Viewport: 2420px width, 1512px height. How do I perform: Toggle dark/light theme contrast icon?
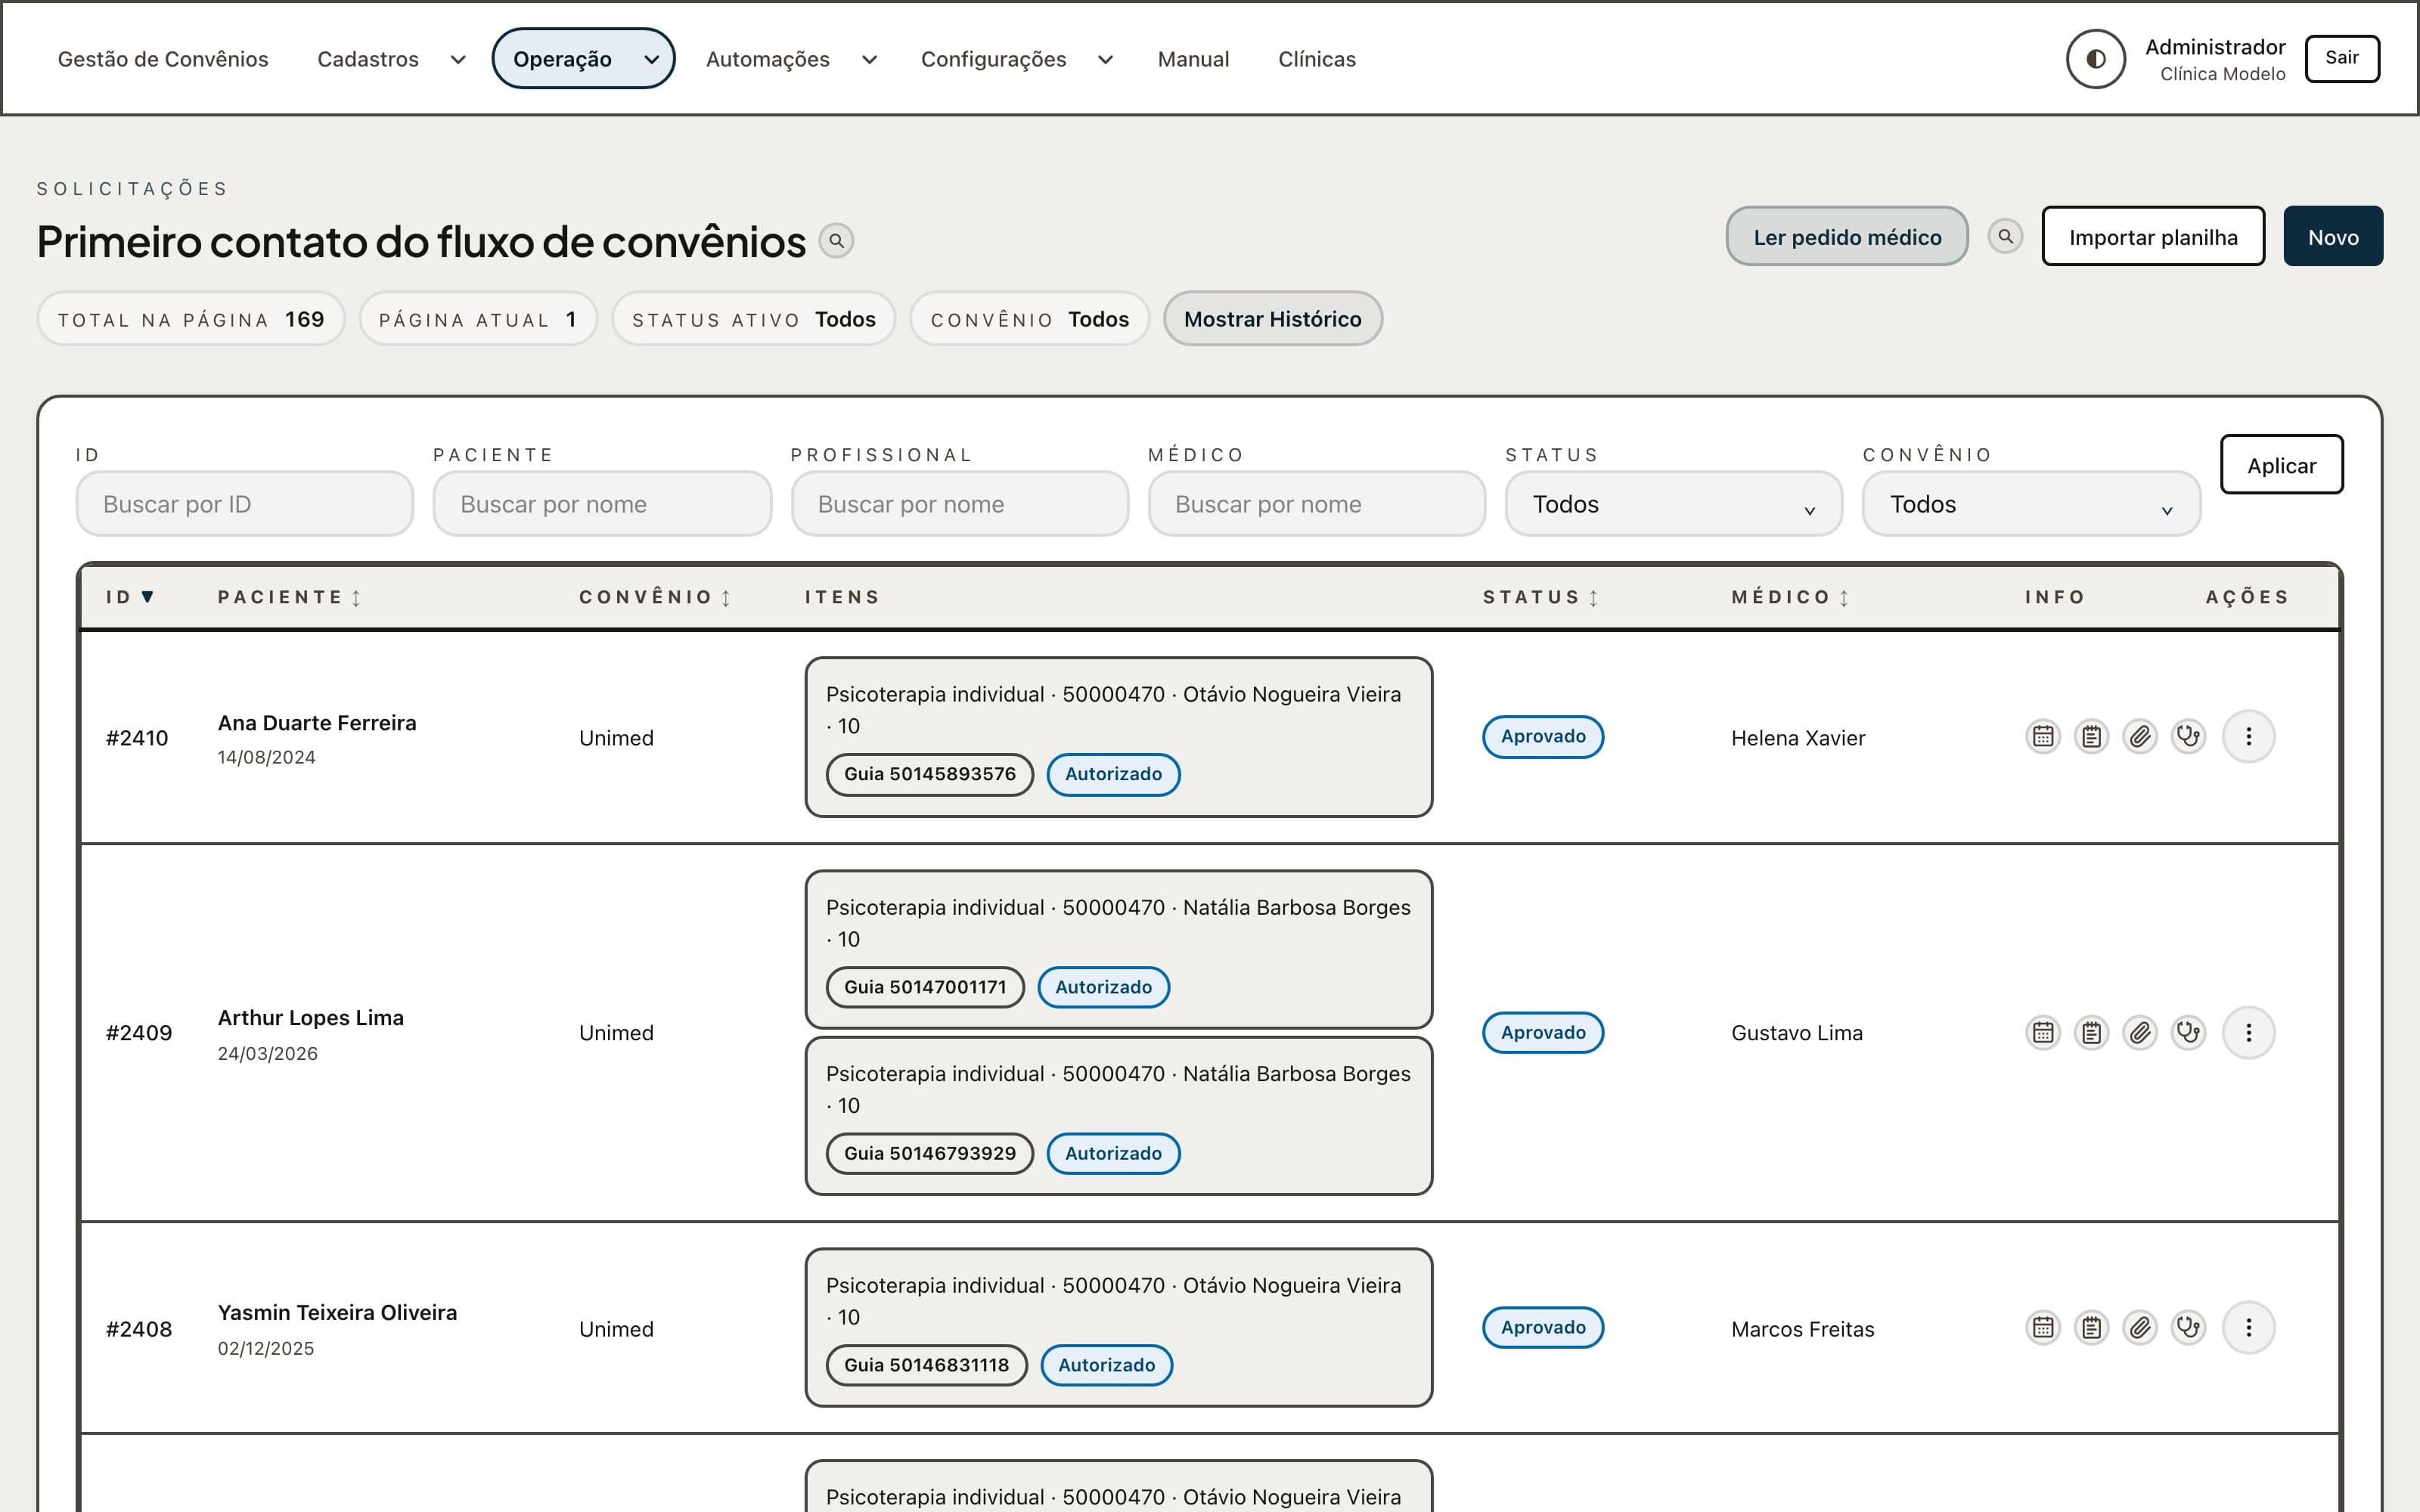pyautogui.click(x=2095, y=59)
